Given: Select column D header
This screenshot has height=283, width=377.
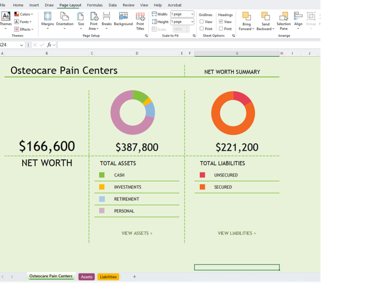Looking at the screenshot, I should [137, 54].
